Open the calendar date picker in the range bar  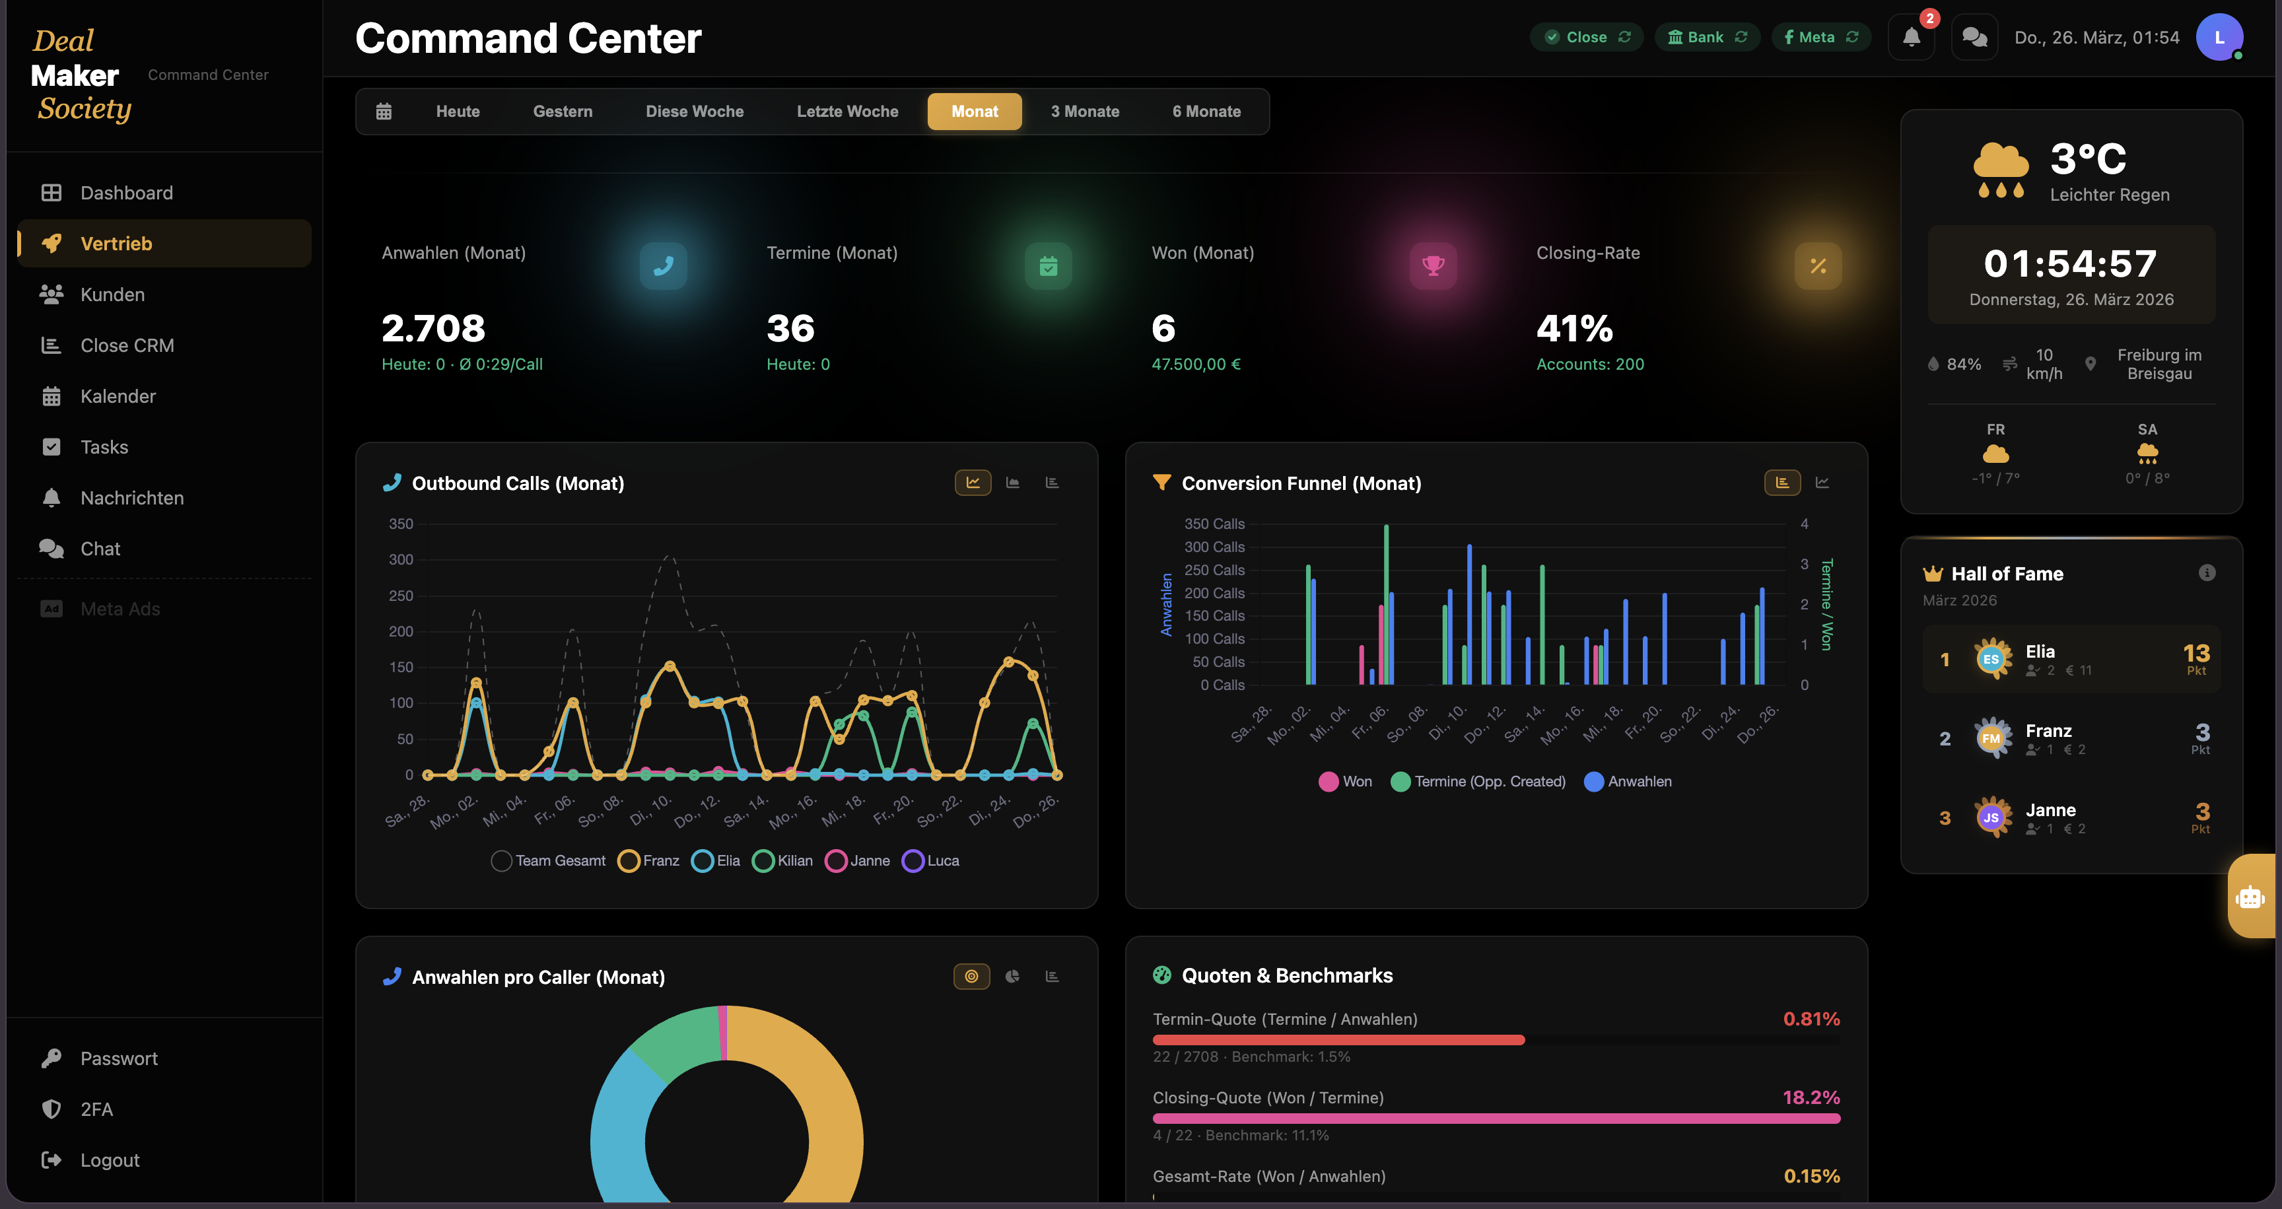(x=384, y=111)
